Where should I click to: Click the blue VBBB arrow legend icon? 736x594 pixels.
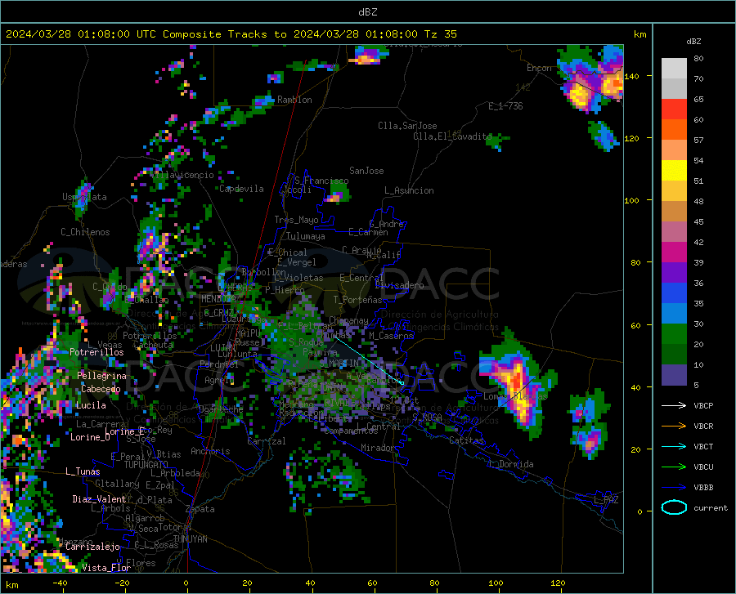point(674,487)
